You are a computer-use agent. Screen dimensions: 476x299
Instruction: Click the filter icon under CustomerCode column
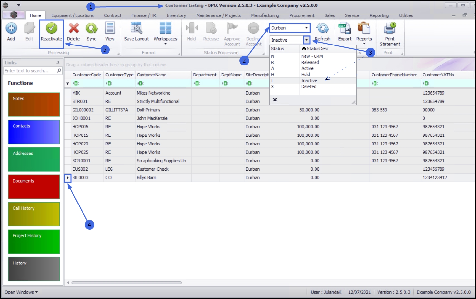click(76, 83)
